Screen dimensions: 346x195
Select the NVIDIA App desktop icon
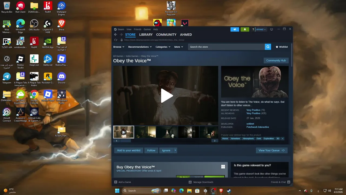click(48, 43)
